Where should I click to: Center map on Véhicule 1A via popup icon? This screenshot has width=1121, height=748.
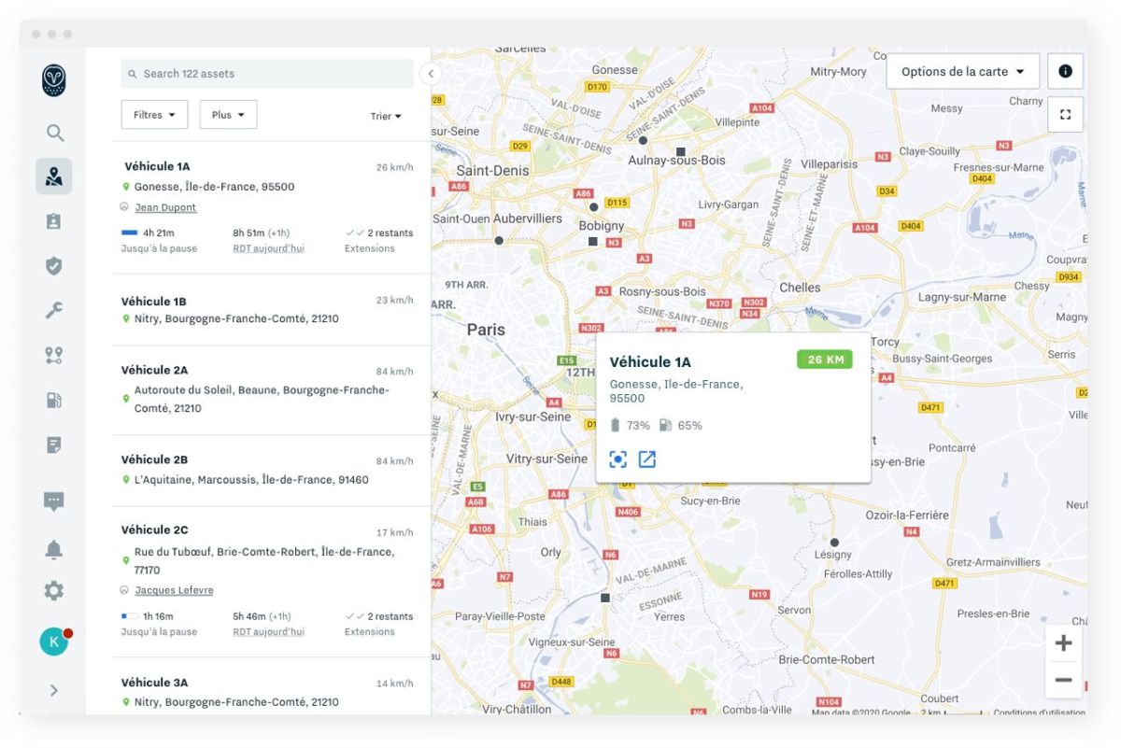(617, 459)
